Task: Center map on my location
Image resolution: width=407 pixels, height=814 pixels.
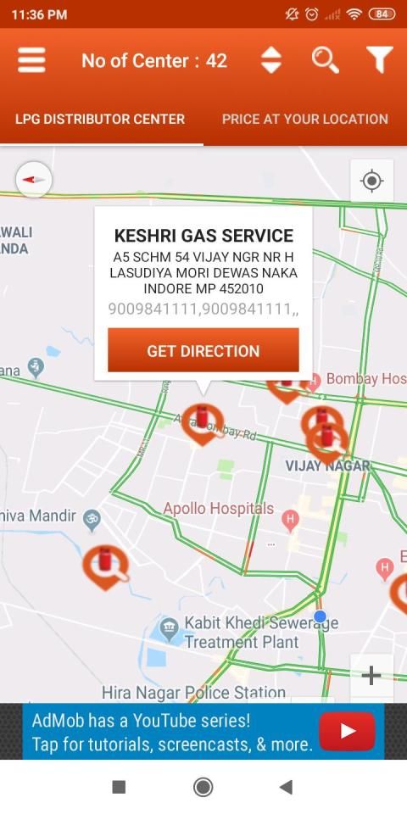Action: 371,181
